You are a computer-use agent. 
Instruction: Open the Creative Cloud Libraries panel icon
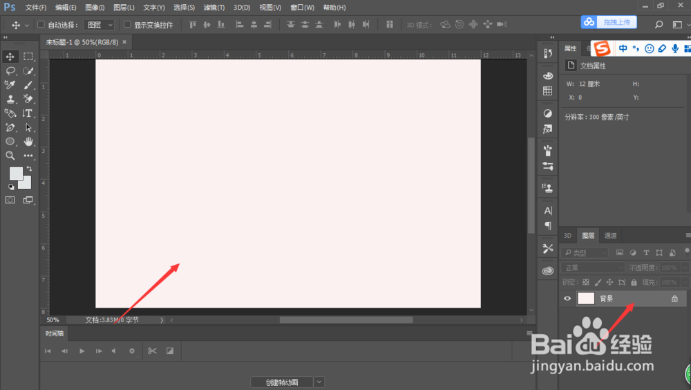(x=548, y=271)
